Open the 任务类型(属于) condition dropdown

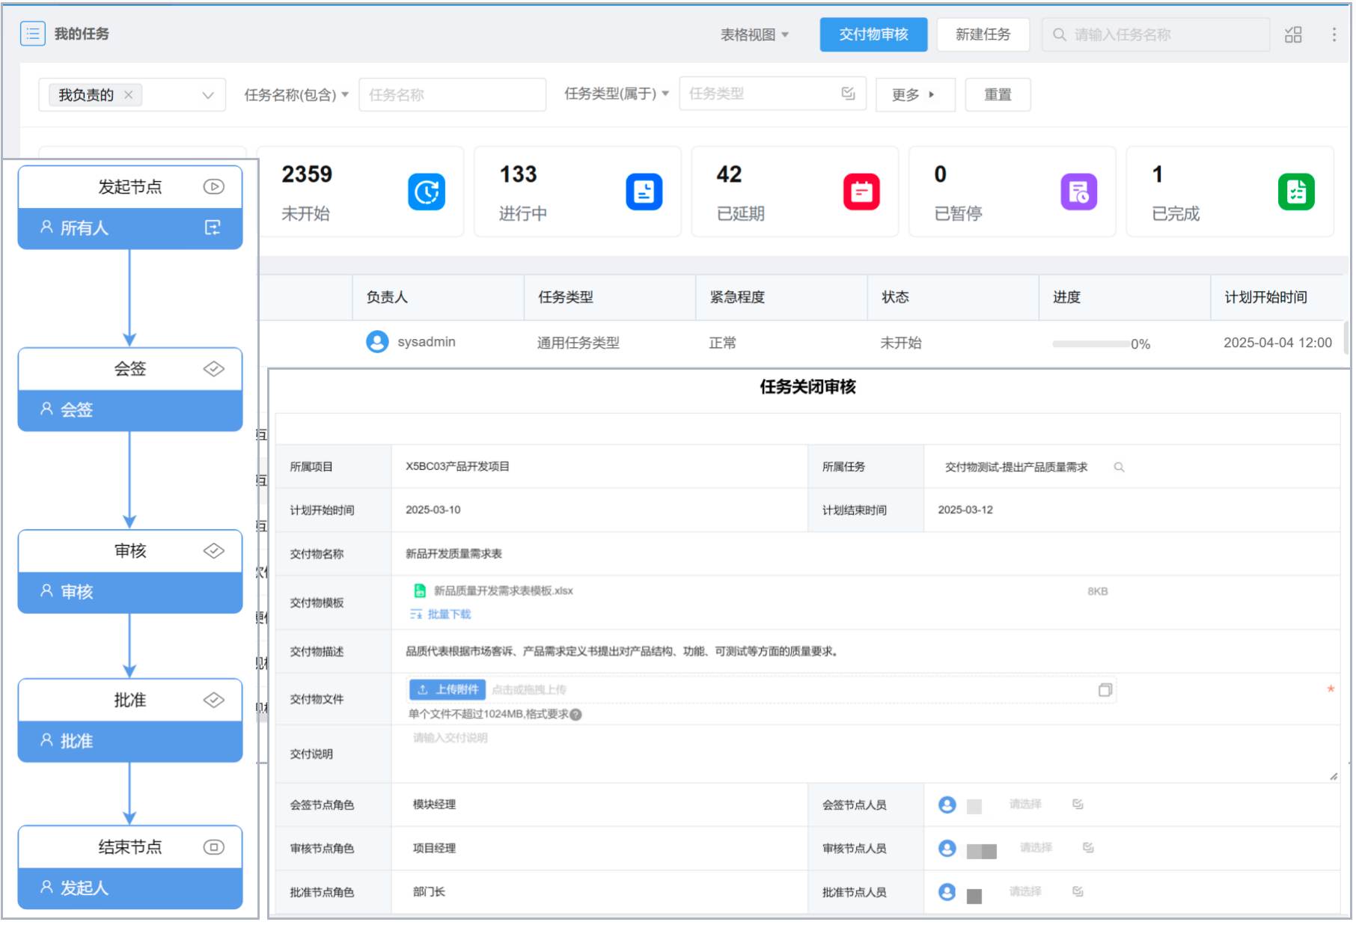click(x=617, y=94)
